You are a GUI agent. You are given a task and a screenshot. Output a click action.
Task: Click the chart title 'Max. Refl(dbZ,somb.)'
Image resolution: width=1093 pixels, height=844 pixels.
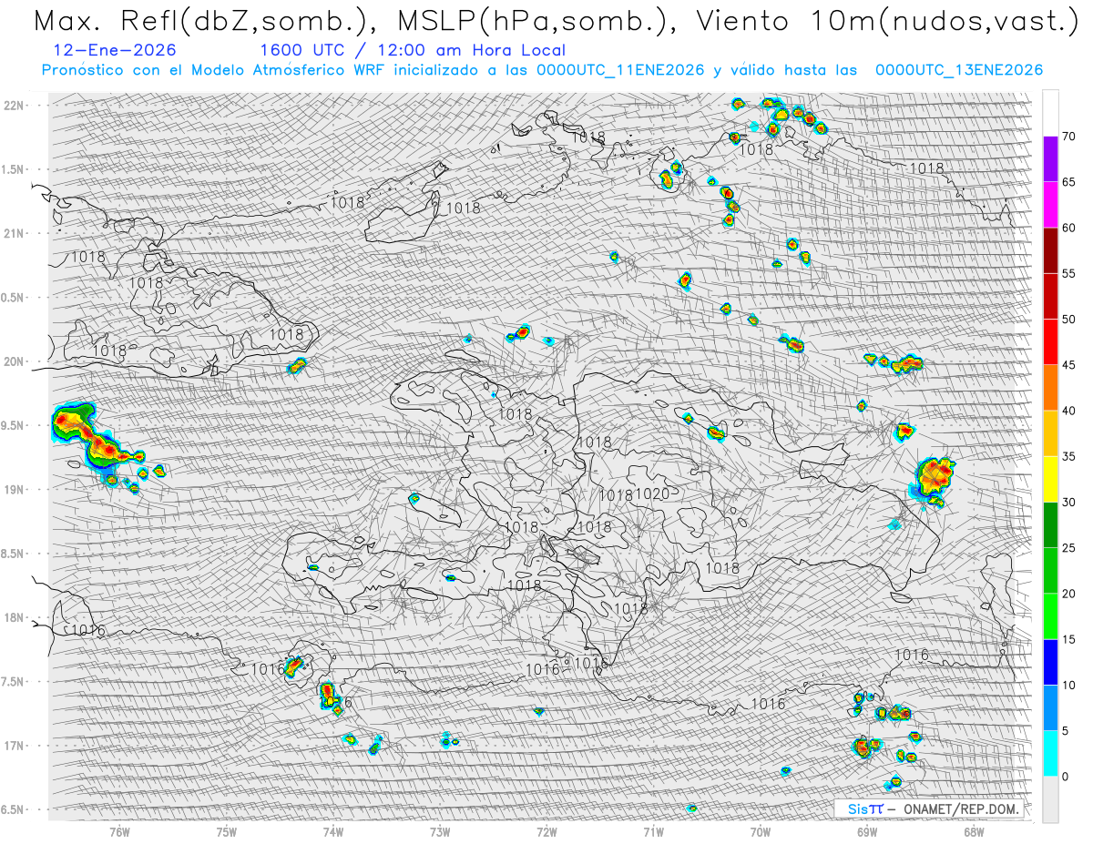pyautogui.click(x=203, y=22)
